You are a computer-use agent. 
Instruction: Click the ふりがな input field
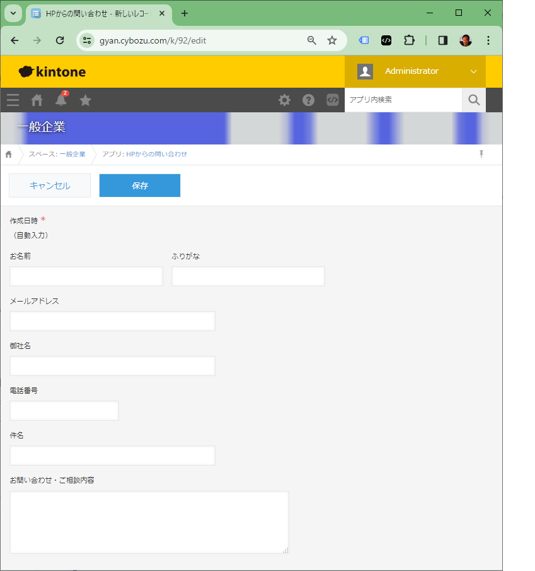[248, 276]
